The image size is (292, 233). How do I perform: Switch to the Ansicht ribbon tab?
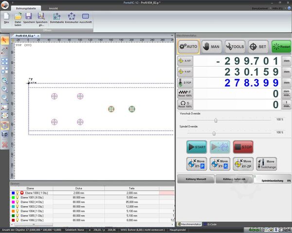pos(53,9)
